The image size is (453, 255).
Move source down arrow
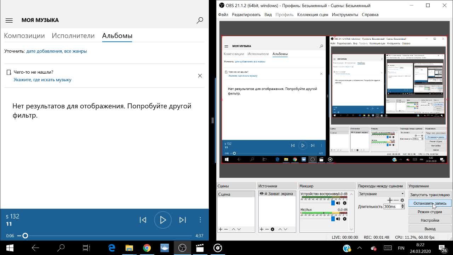[286, 229]
